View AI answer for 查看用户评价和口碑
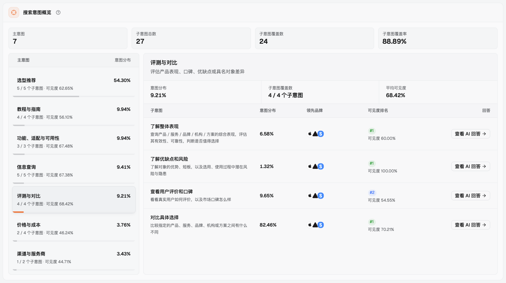The image size is (506, 283). 470,196
